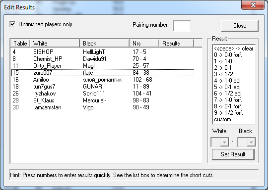Sort by the Table column header
The height and width of the screenshot is (190, 268).
coord(20,43)
